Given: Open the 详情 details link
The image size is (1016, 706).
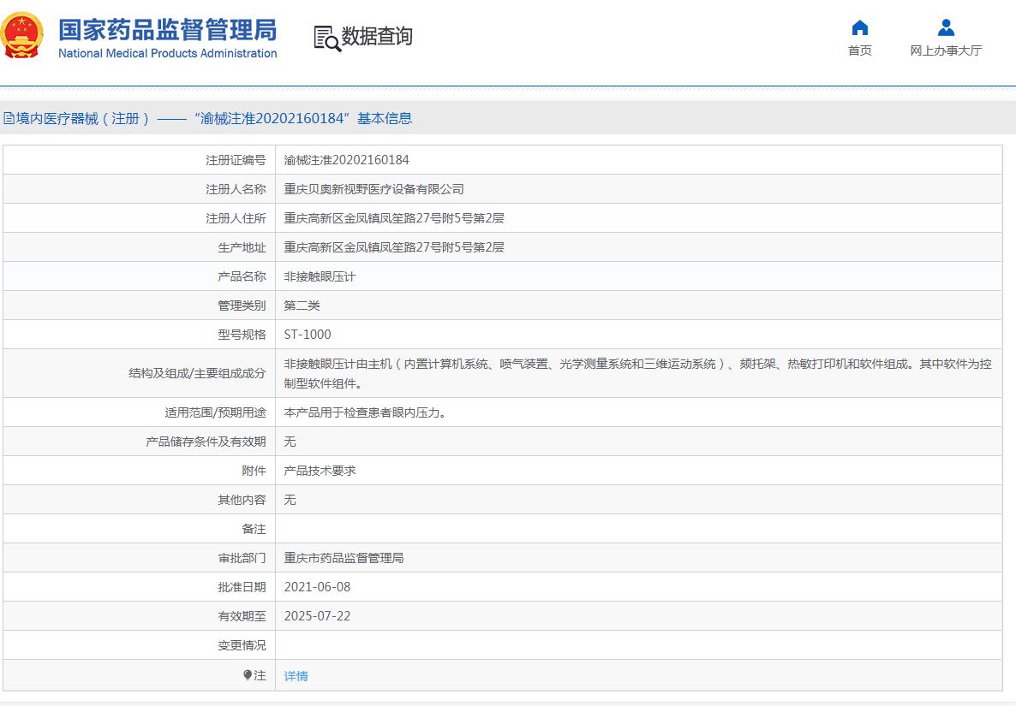Looking at the screenshot, I should tap(296, 675).
